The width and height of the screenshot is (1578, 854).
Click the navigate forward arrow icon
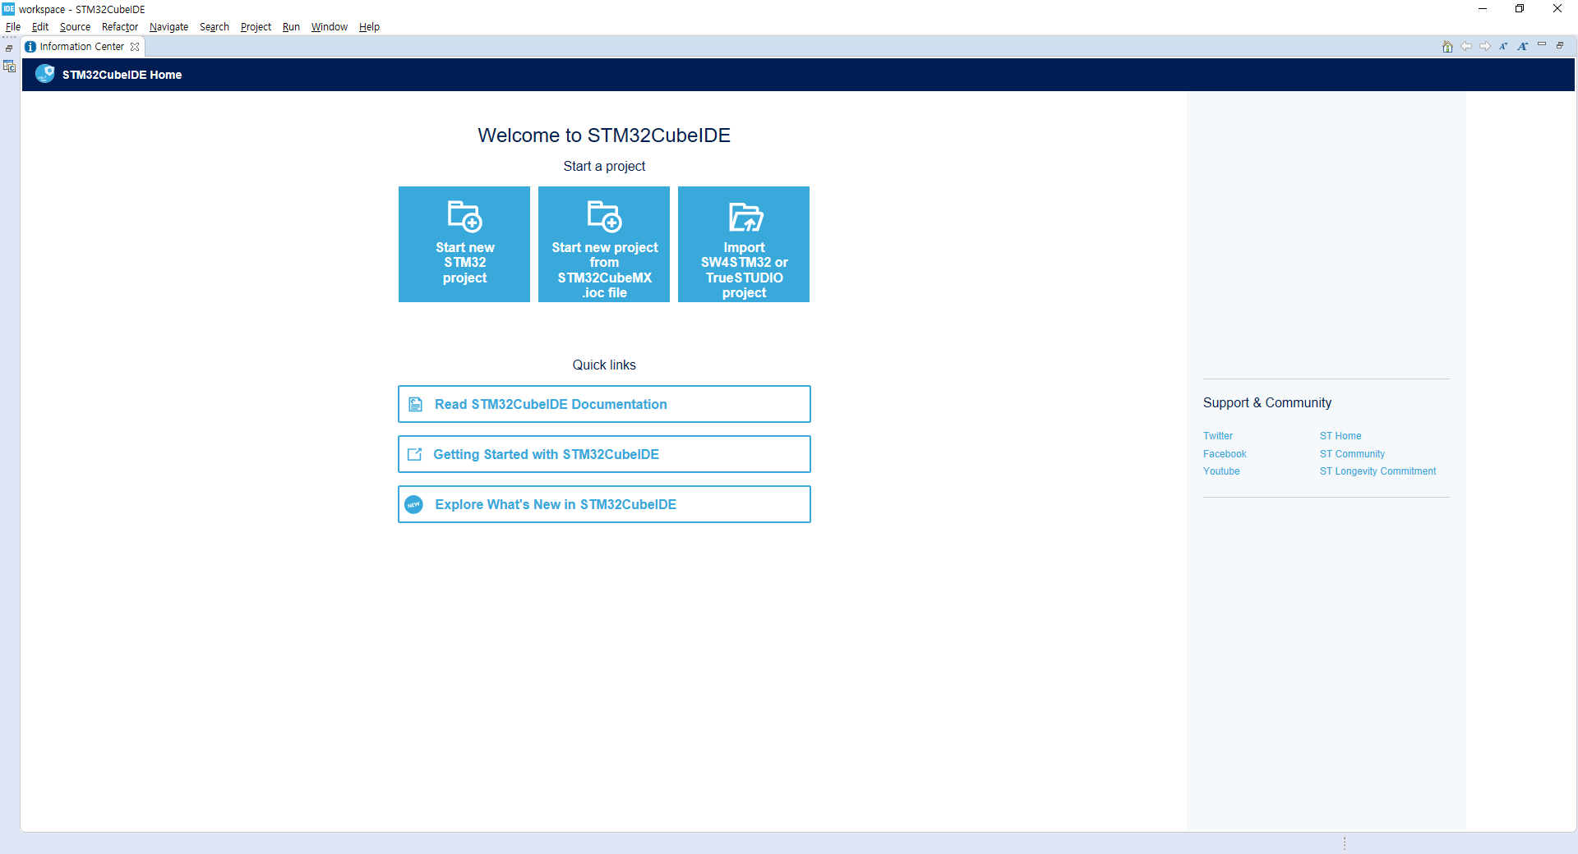1485,47
